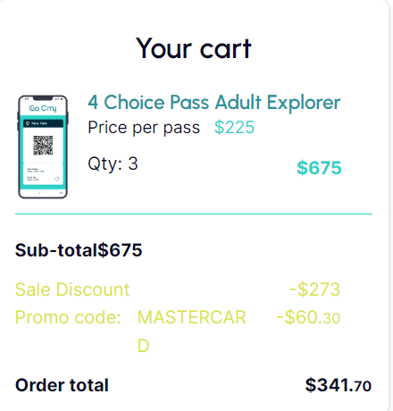Select the MASTERCARD promo code text
The height and width of the screenshot is (411, 393).
(x=191, y=331)
